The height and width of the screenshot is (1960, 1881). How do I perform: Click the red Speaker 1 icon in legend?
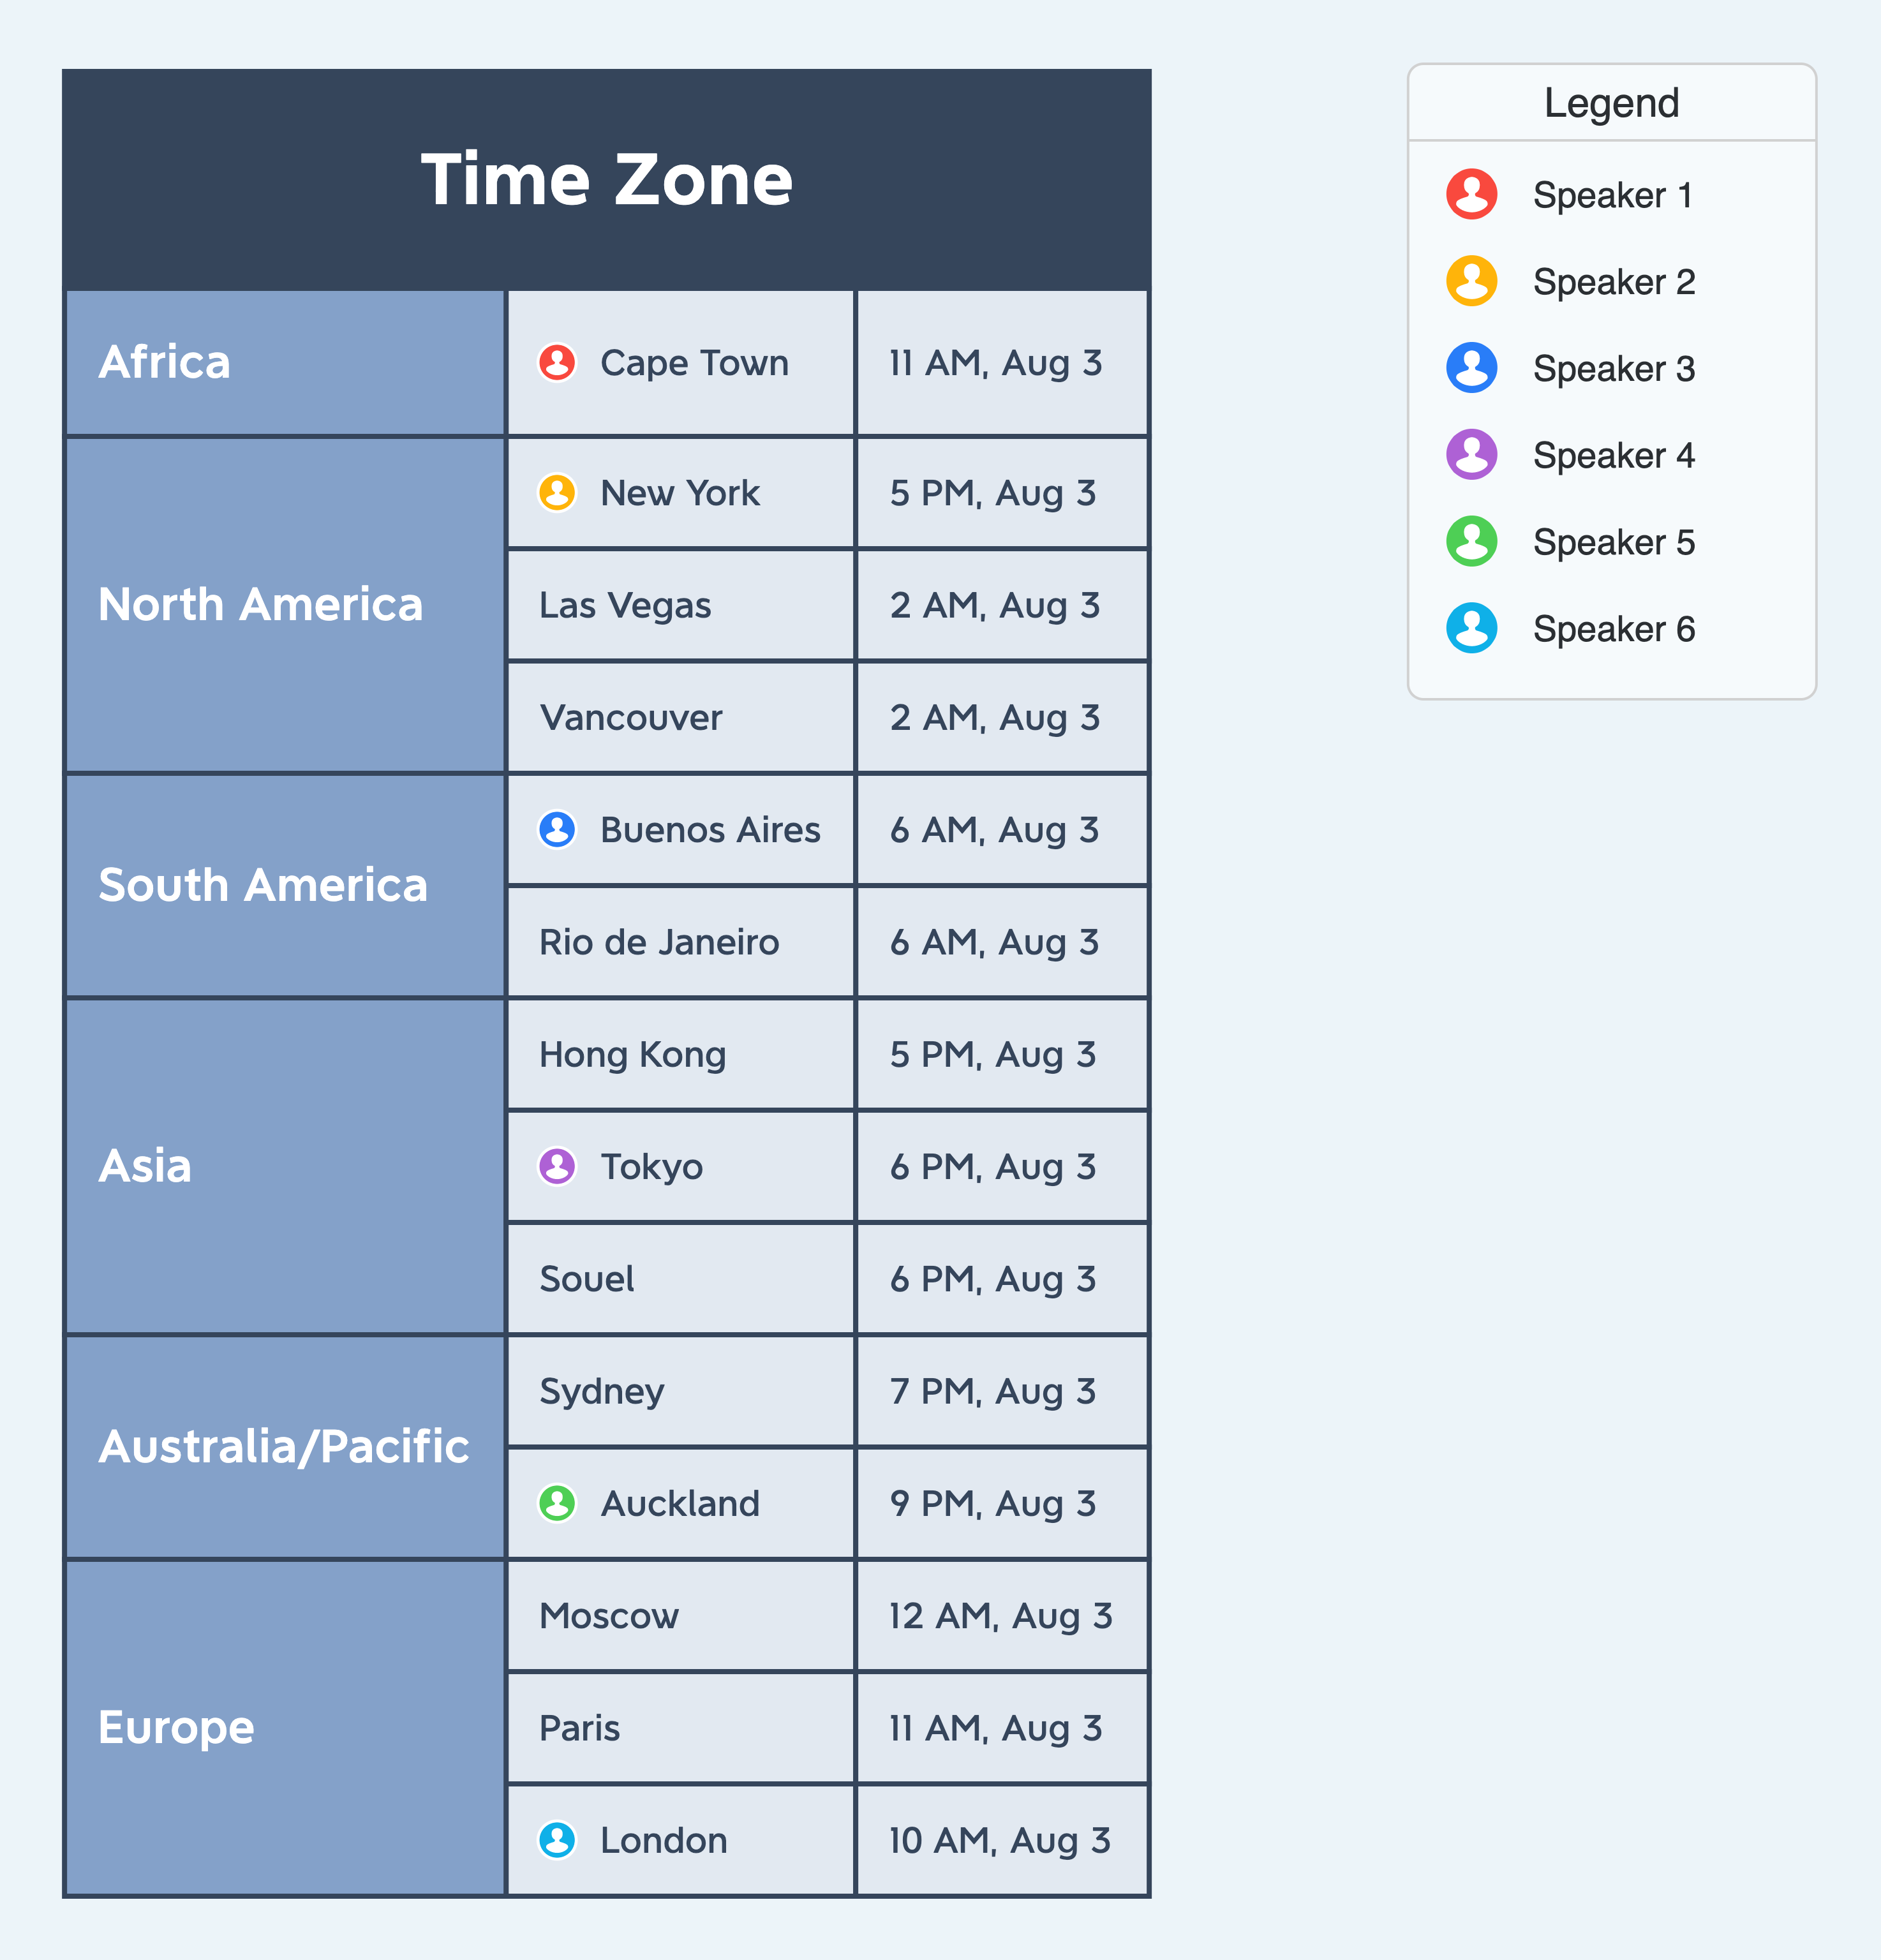[1471, 194]
